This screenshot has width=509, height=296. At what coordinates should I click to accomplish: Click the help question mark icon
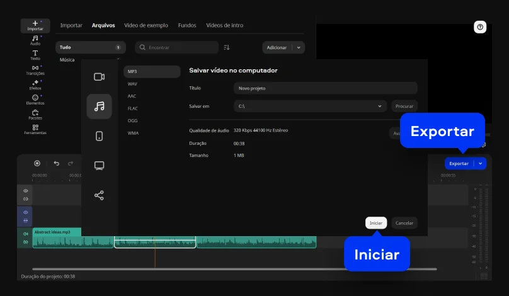pyautogui.click(x=480, y=27)
